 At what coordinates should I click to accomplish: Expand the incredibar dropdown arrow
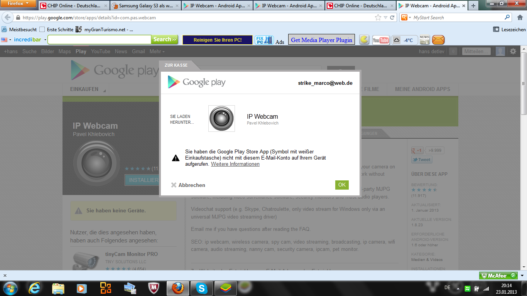[x=45, y=40]
